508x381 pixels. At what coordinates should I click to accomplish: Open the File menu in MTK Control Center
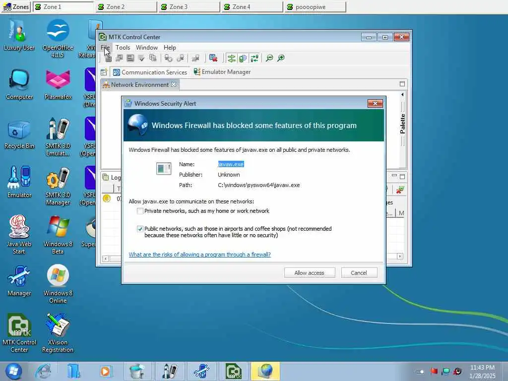[105, 48]
